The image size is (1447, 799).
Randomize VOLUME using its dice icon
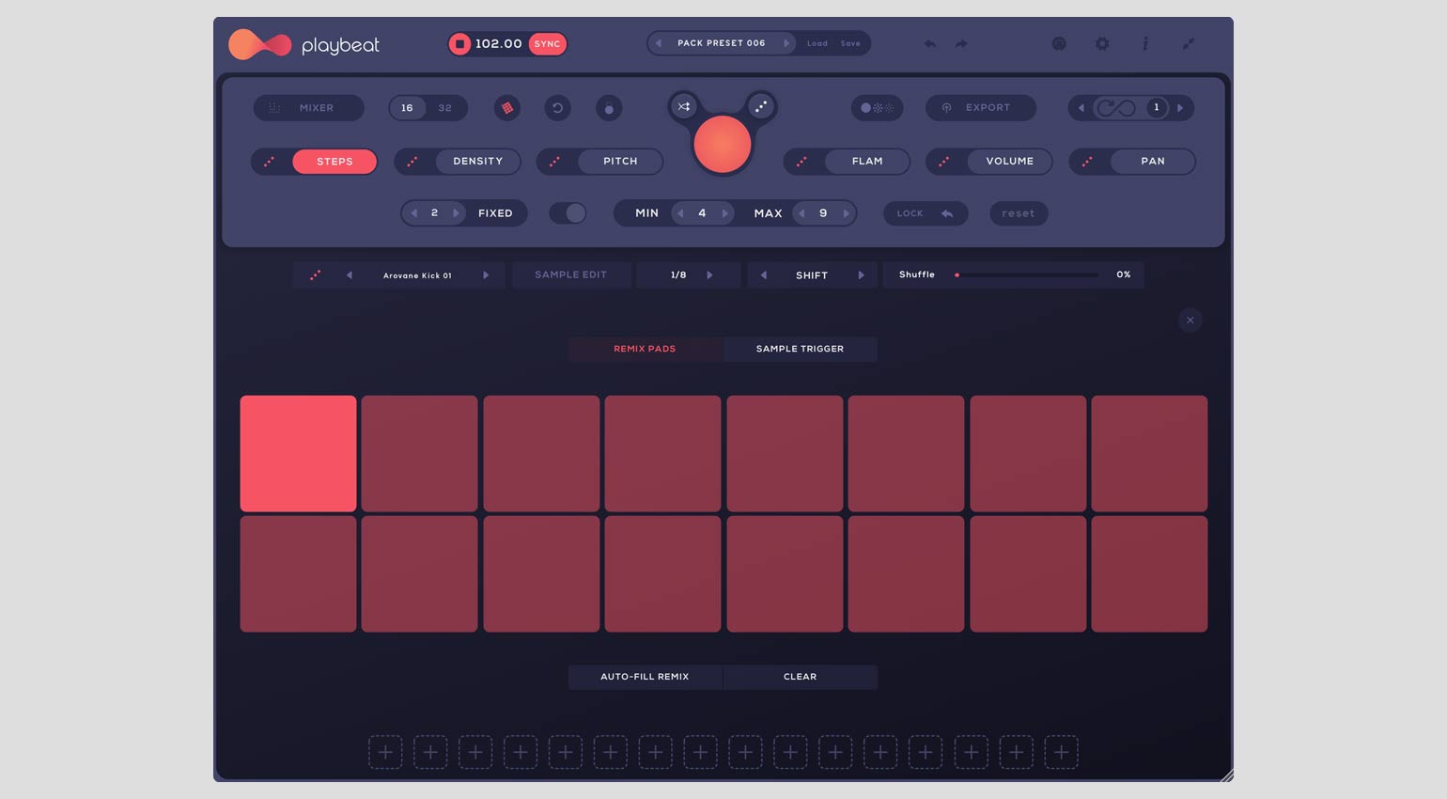click(944, 162)
